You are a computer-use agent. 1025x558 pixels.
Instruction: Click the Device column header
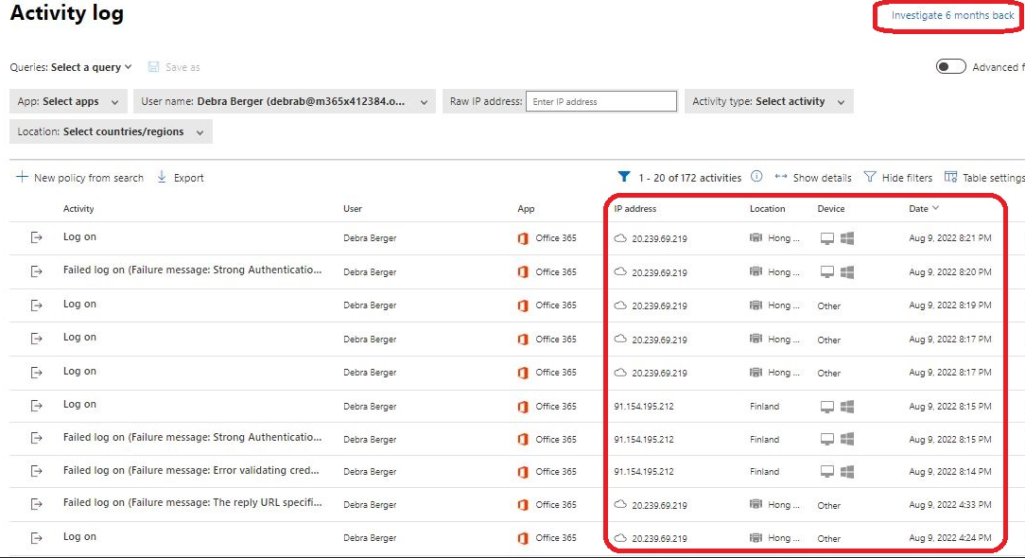(x=831, y=209)
